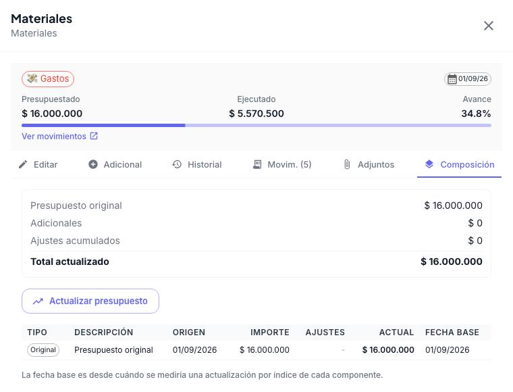Go to the Movim. (5) tab
Viewport: 513px width, 392px height.
(x=282, y=164)
